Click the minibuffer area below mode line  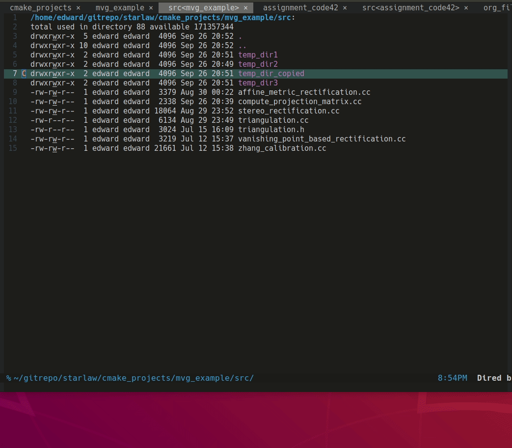[x=256, y=387]
